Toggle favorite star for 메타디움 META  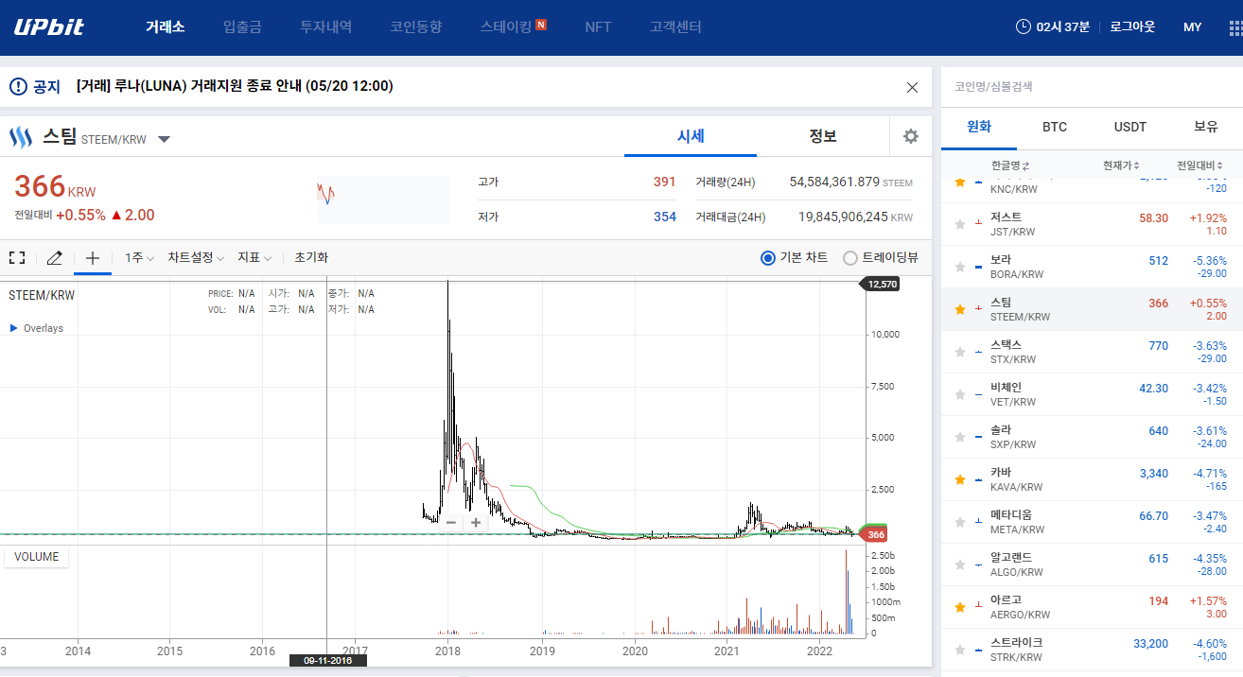960,522
